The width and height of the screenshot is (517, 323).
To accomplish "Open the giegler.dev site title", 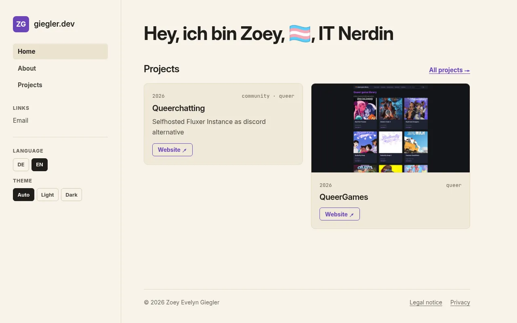I will click(x=54, y=24).
